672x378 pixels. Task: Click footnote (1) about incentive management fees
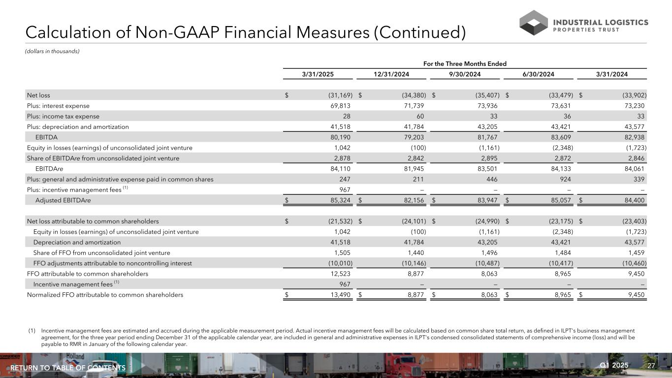pos(338,338)
